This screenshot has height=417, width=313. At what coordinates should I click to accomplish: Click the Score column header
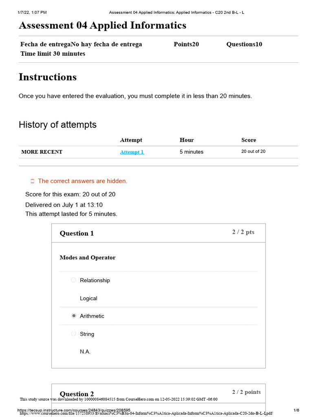[249, 140]
